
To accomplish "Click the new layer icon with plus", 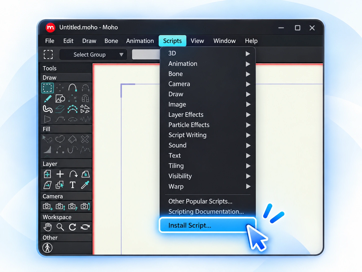I will (47, 174).
